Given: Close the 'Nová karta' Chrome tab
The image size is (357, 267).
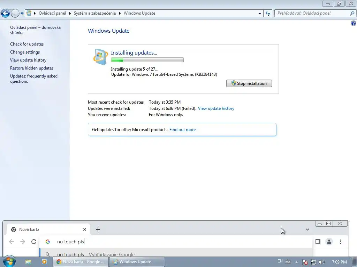Looking at the screenshot, I should [x=85, y=229].
